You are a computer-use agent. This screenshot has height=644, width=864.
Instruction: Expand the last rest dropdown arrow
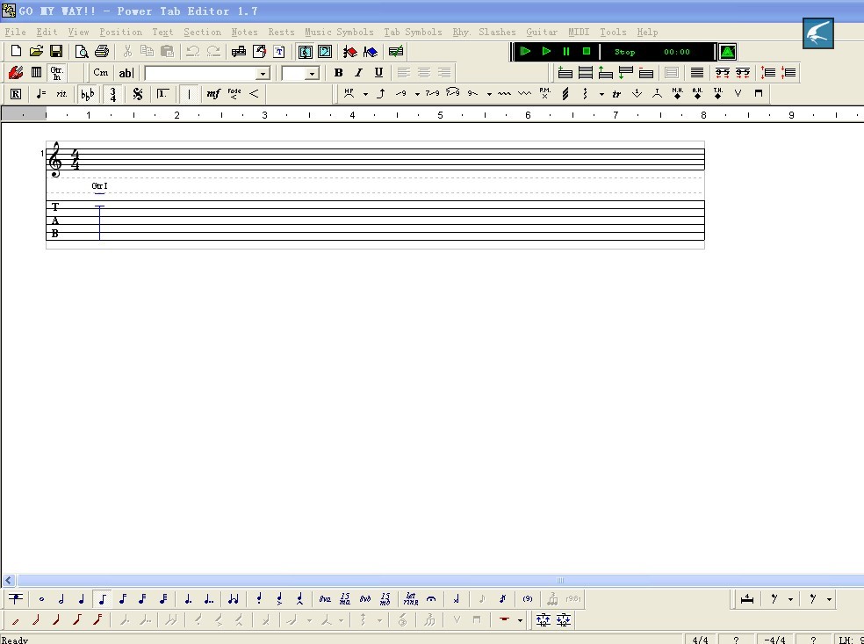click(x=829, y=599)
